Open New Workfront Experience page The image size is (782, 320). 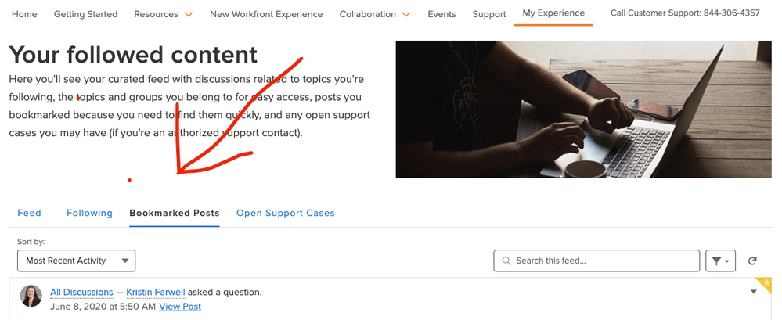coord(266,14)
